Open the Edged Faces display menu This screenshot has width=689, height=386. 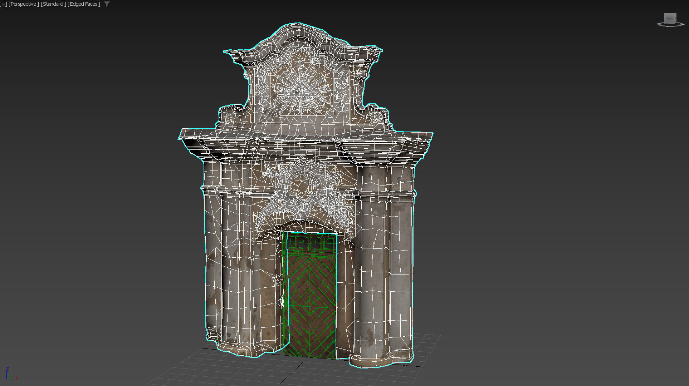click(x=84, y=4)
